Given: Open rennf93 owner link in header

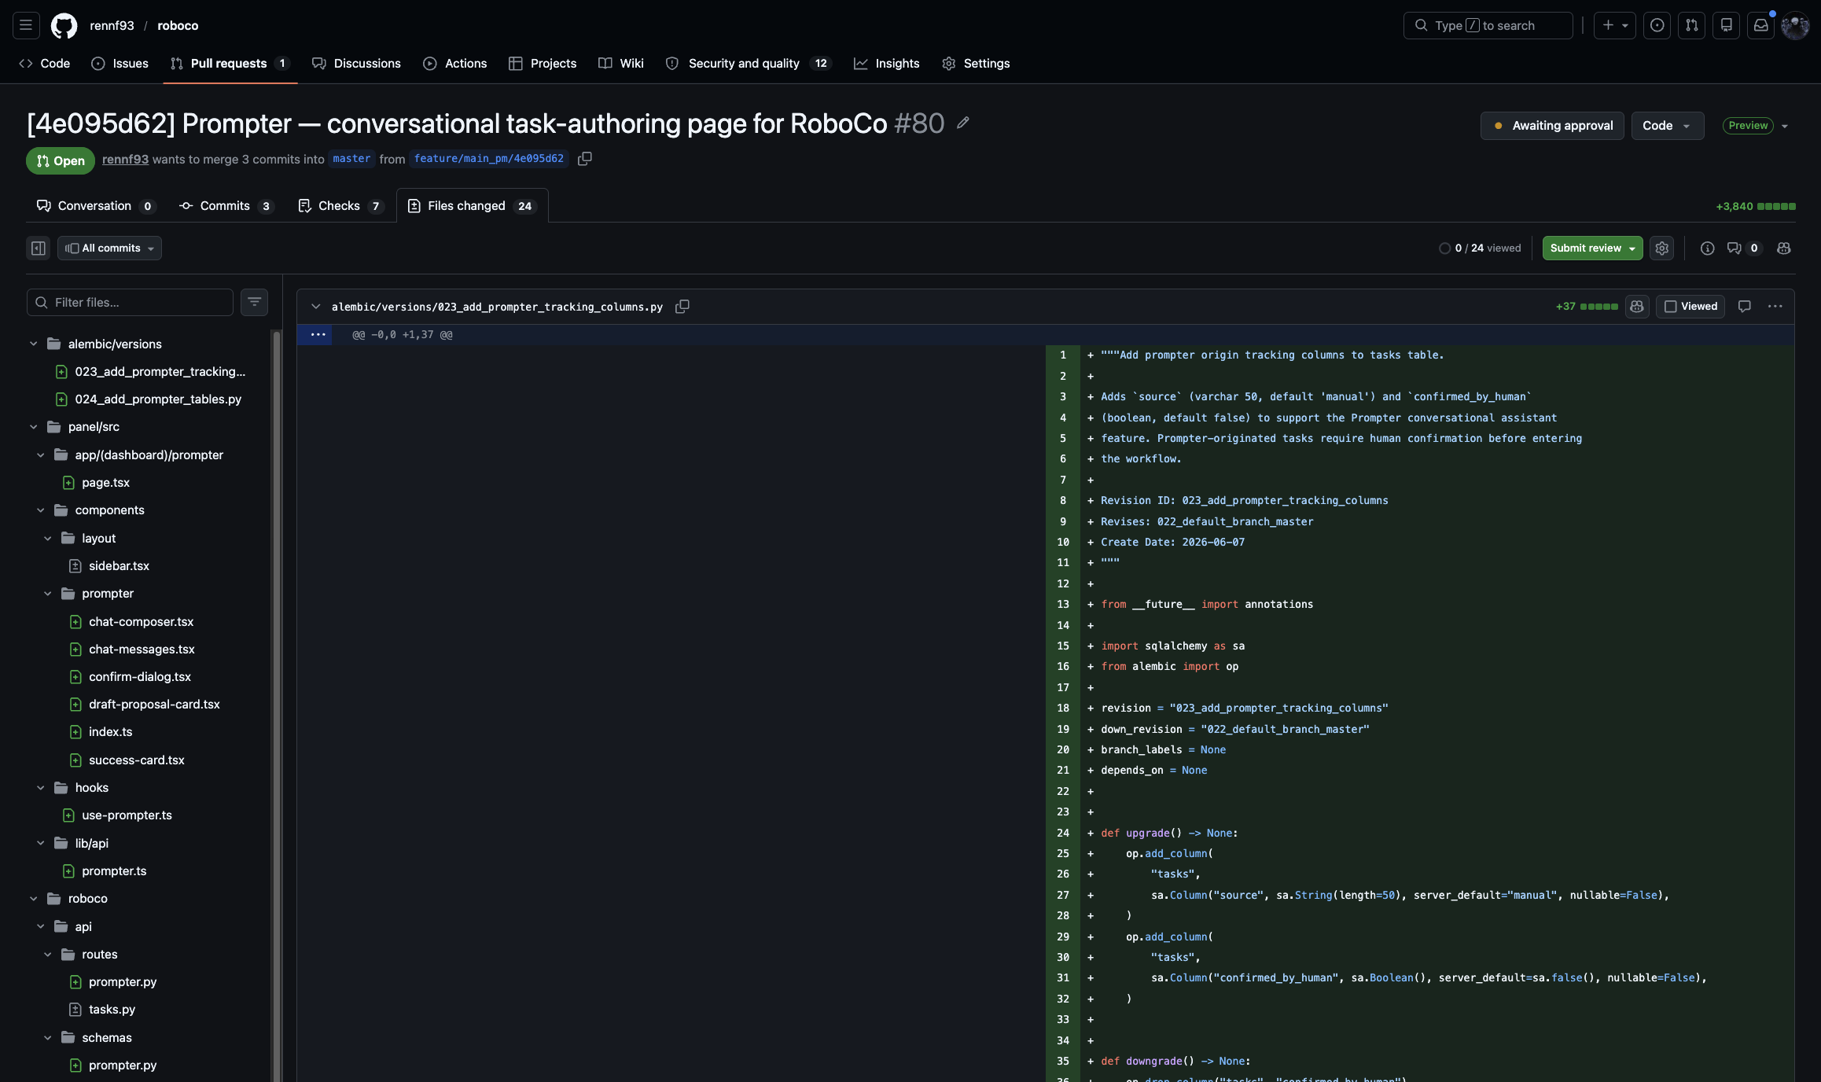Looking at the screenshot, I should pyautogui.click(x=112, y=25).
